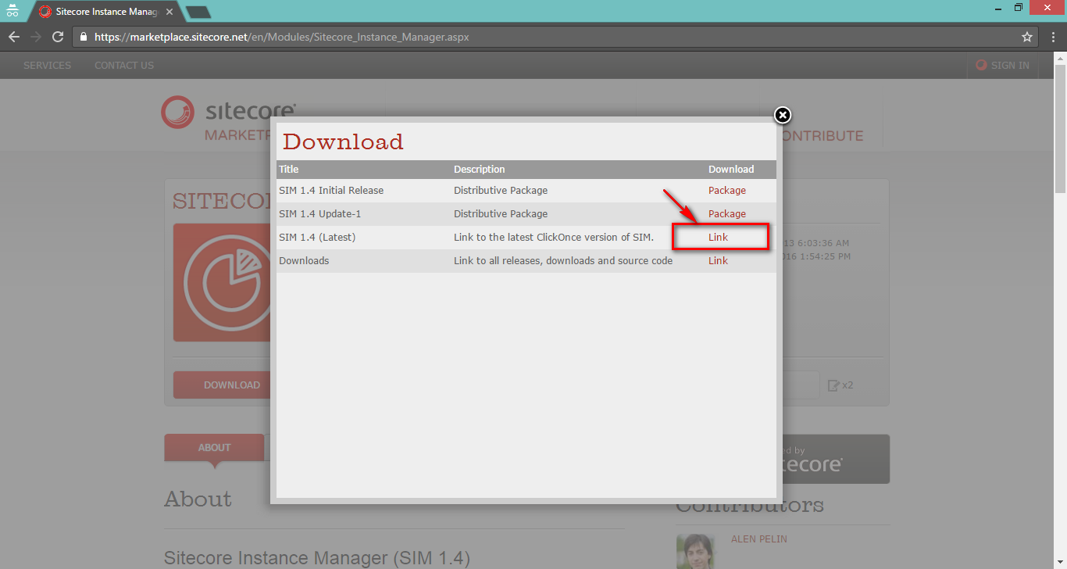Open the ALEN PELIN contributor link
The height and width of the screenshot is (569, 1067).
(x=758, y=539)
